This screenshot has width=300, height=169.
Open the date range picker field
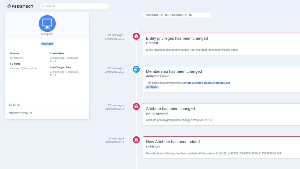[x=177, y=15]
